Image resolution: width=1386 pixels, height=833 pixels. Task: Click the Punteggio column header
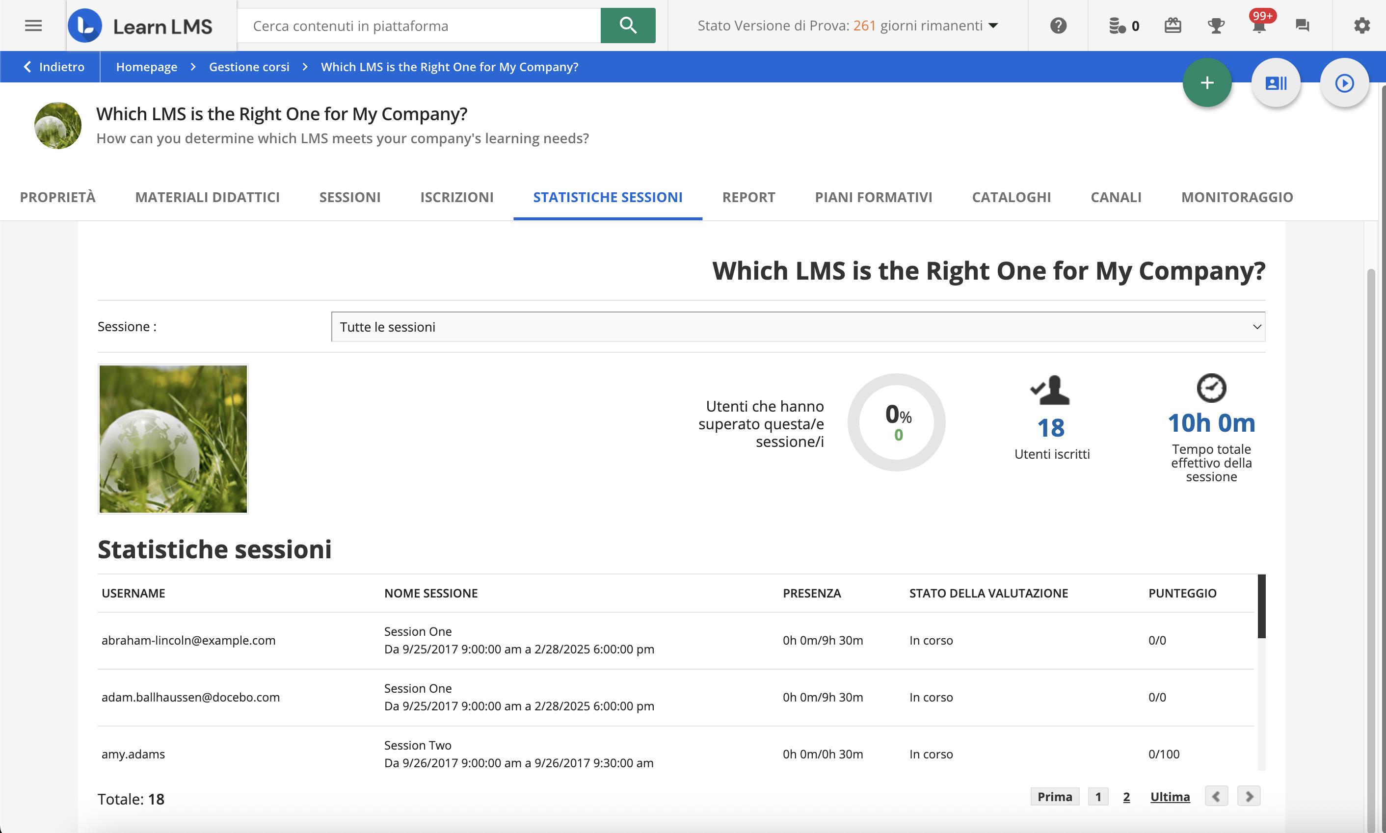(1182, 593)
